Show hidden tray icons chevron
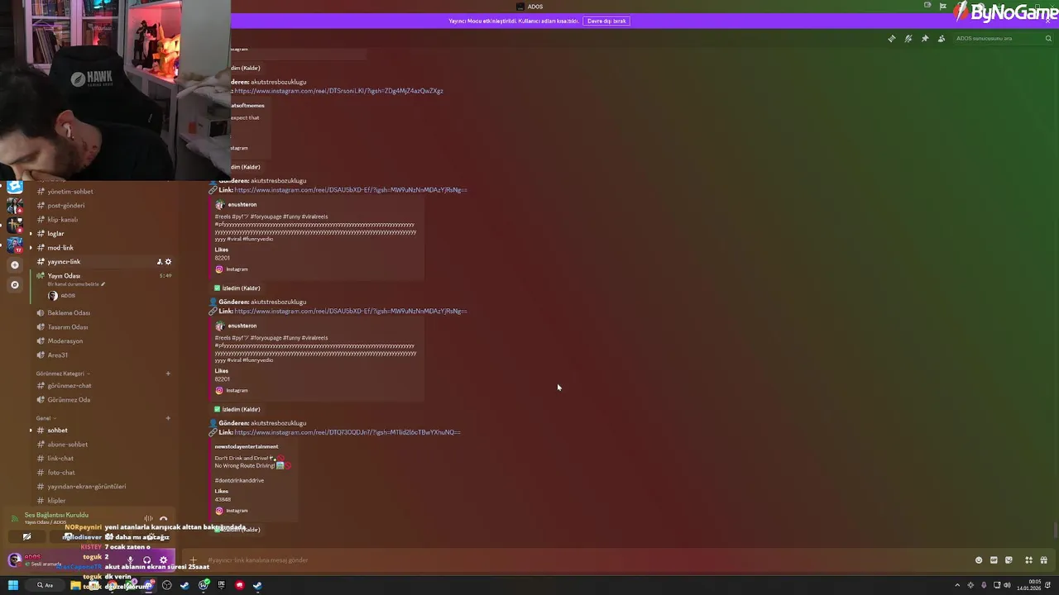The width and height of the screenshot is (1059, 595). point(958,585)
